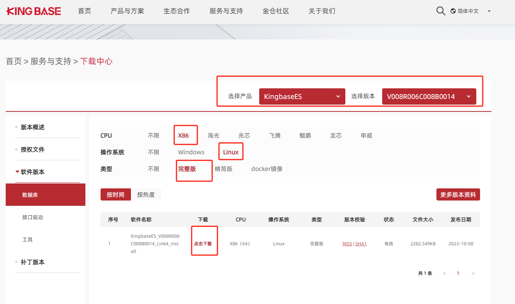Screen dimensions: 515x304
Task: Select 版本概述 in sidebar
Action: coord(33,127)
